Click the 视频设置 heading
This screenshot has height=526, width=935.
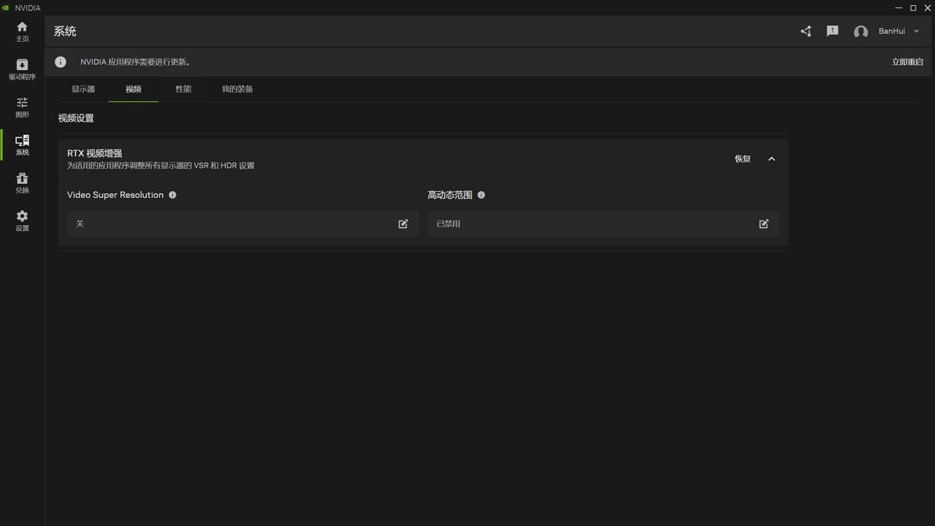coord(76,118)
